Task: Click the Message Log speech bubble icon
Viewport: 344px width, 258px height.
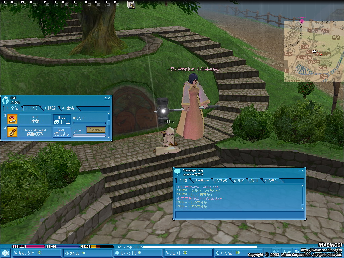Action: [177, 172]
